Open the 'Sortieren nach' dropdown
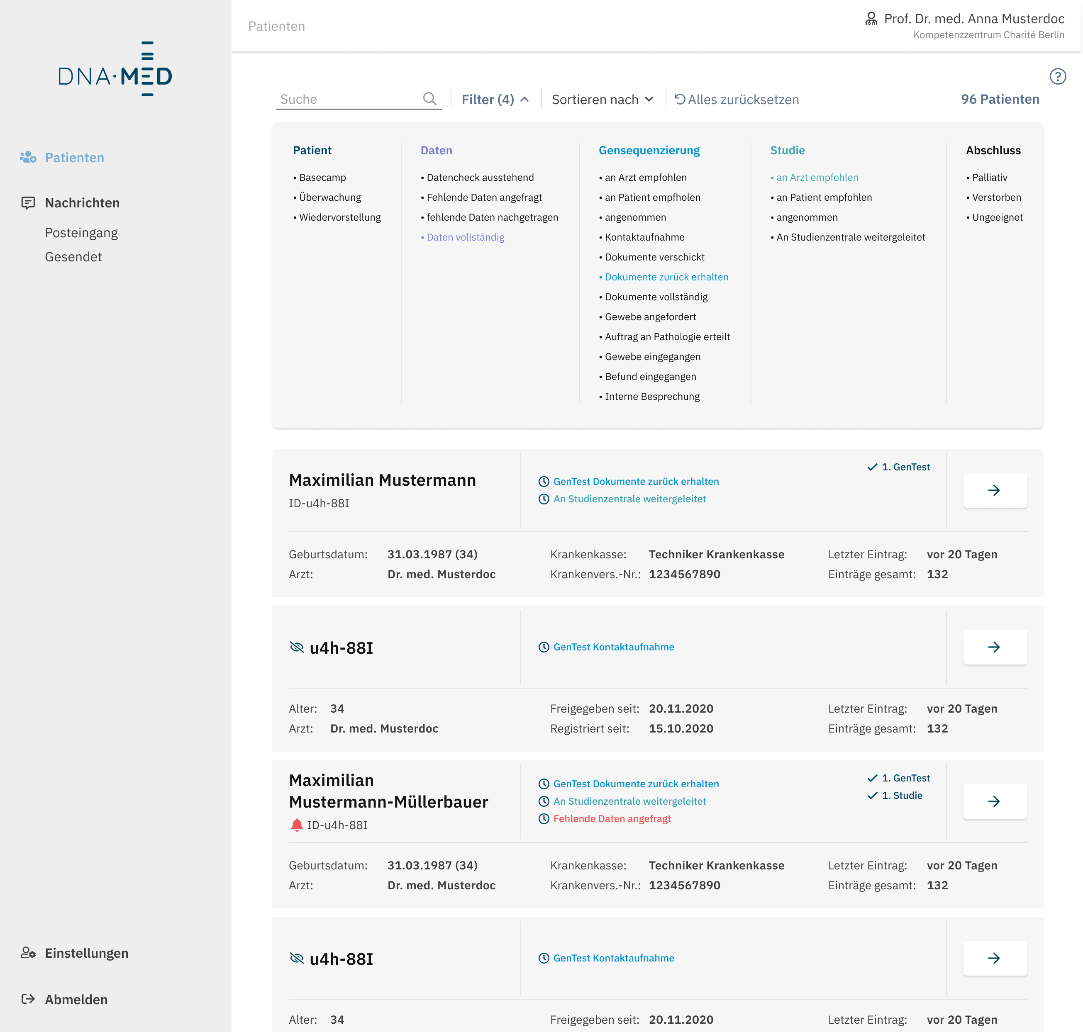 click(602, 100)
